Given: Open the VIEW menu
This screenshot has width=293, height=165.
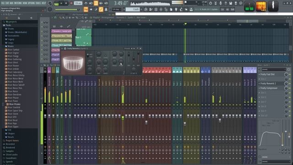Looking at the screenshot, I should click(x=25, y=3).
